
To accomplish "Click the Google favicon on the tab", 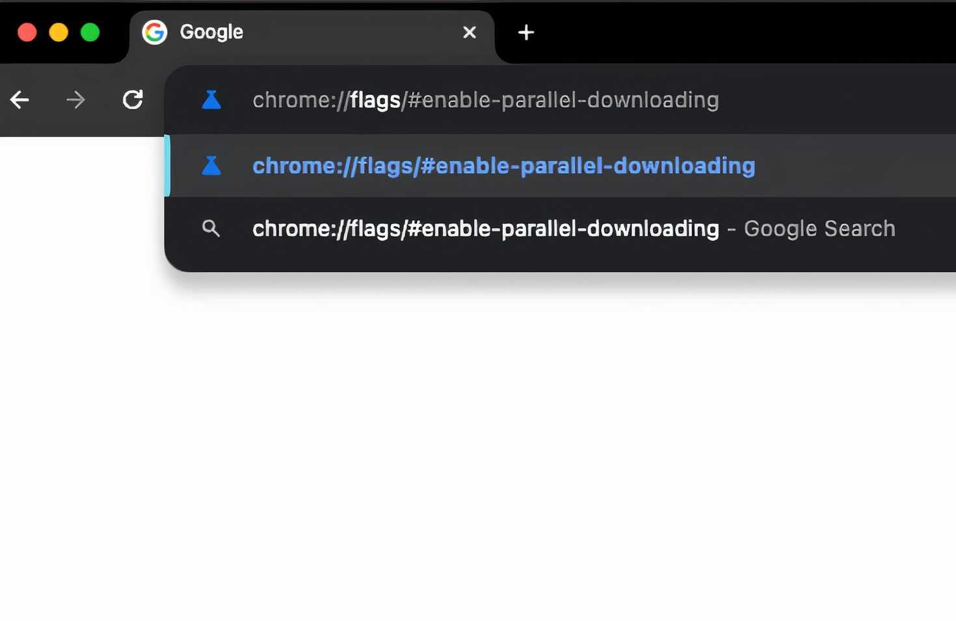I will tap(155, 32).
